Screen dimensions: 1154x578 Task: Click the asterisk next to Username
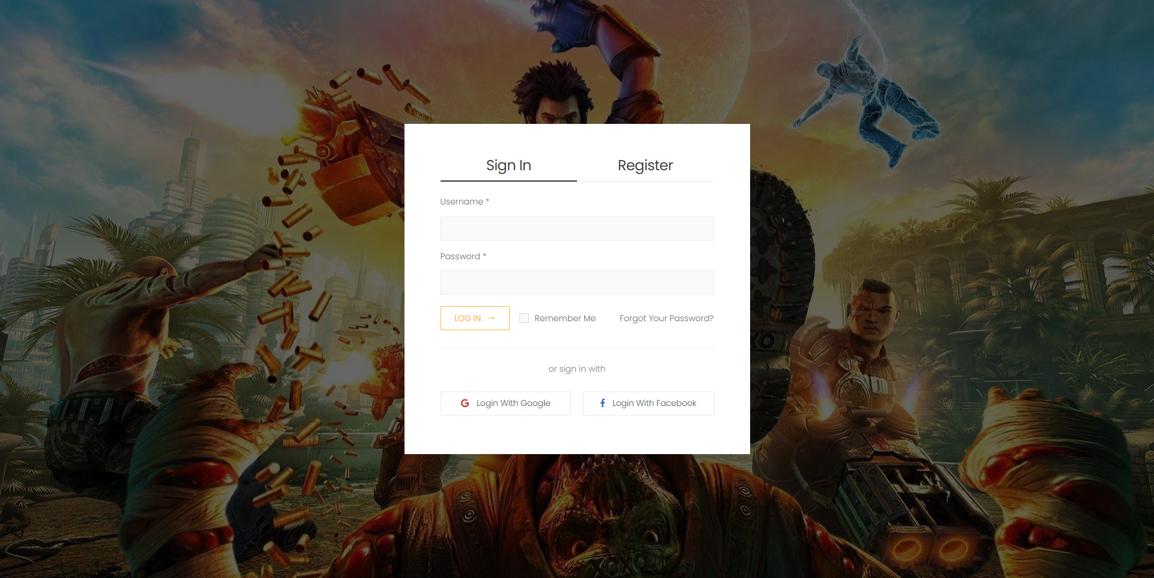coord(487,201)
